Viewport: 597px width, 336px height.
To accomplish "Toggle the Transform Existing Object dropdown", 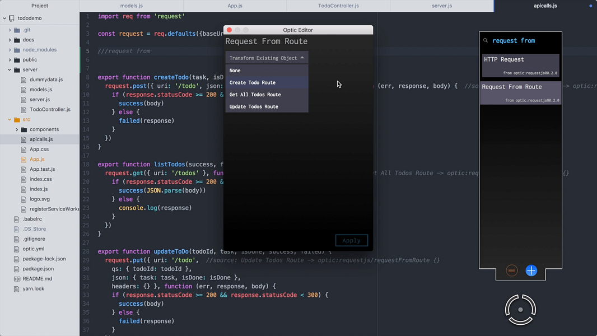I will pyautogui.click(x=267, y=58).
